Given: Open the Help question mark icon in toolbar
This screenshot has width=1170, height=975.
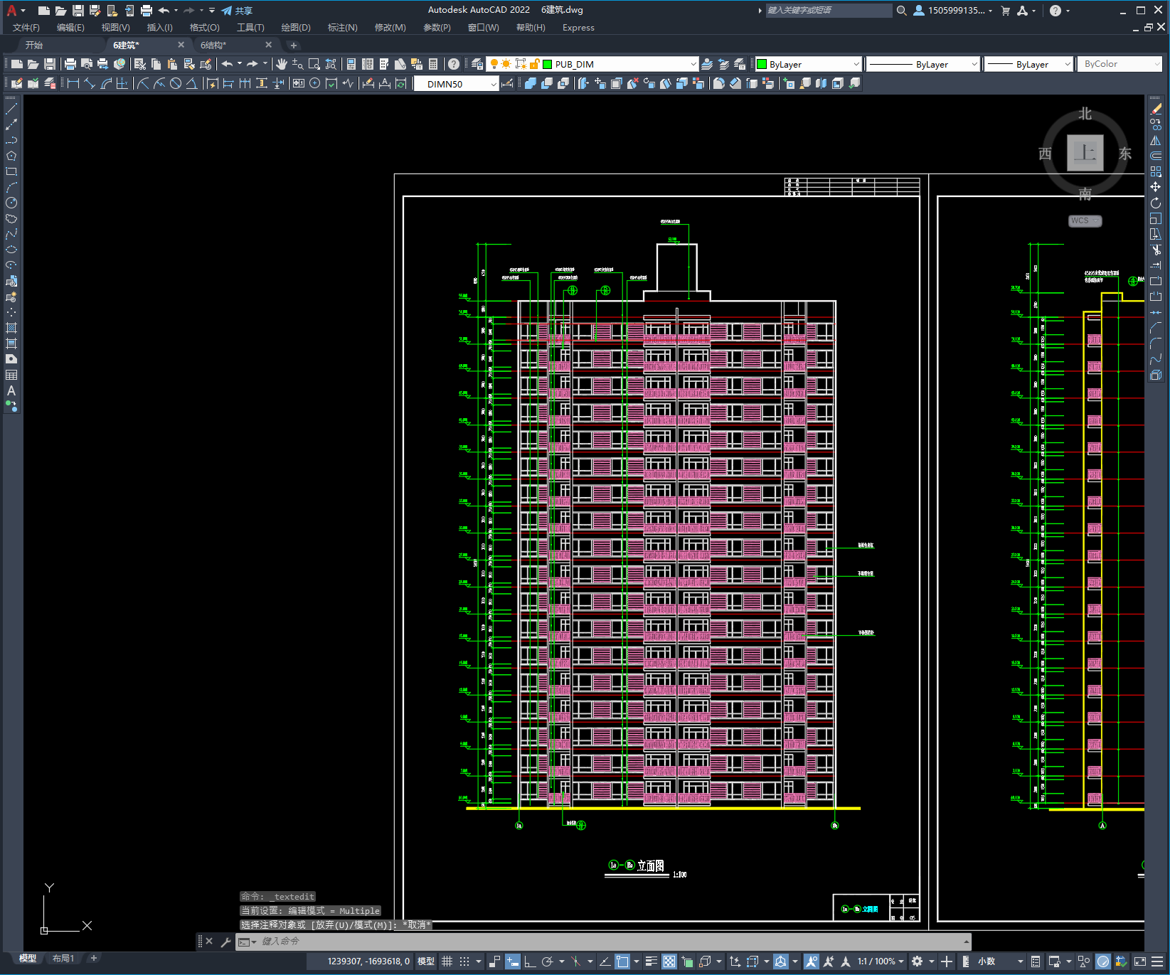Looking at the screenshot, I should [454, 64].
